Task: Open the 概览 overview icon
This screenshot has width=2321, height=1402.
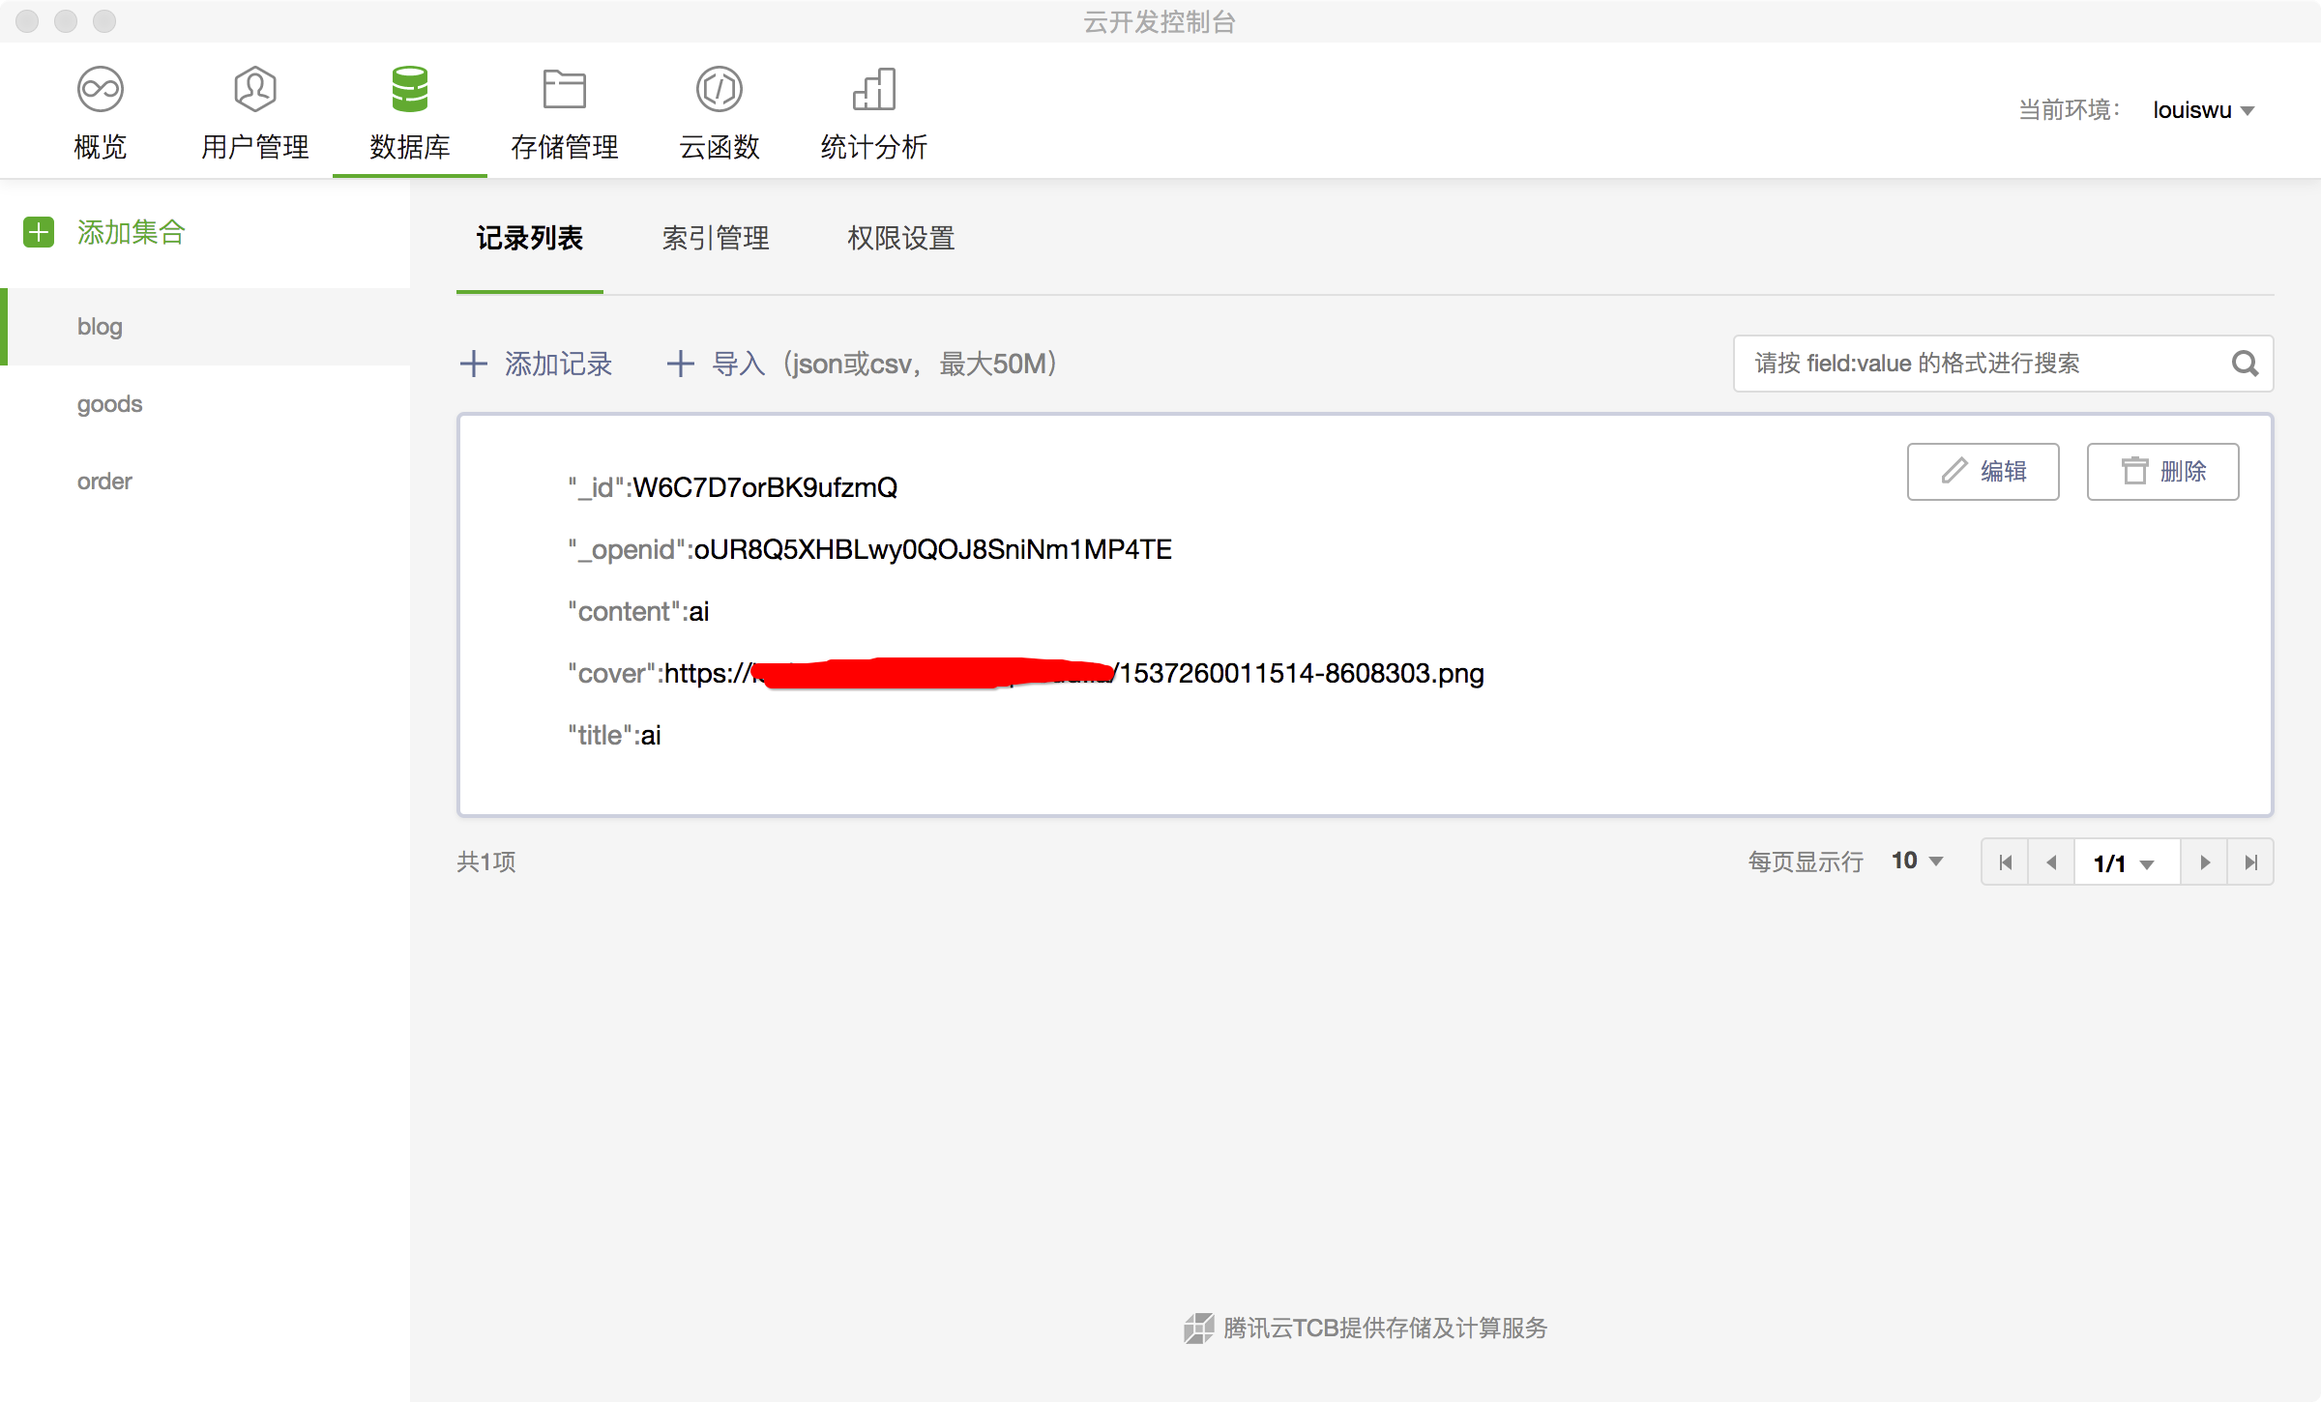Action: (101, 89)
